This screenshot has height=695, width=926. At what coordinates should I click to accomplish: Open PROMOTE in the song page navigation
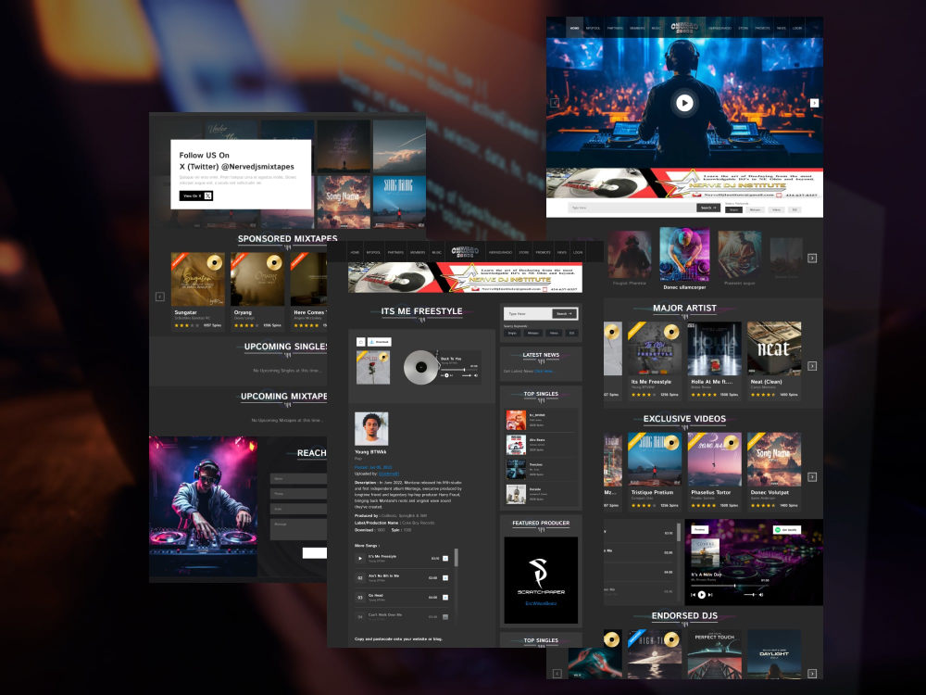(x=543, y=252)
